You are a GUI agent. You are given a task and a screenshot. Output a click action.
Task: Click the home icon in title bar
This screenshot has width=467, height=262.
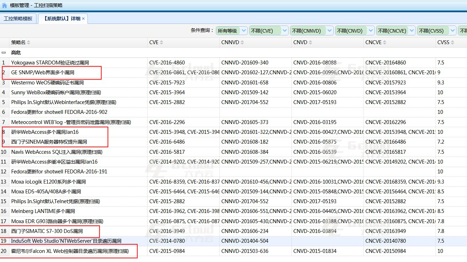tap(4, 5)
